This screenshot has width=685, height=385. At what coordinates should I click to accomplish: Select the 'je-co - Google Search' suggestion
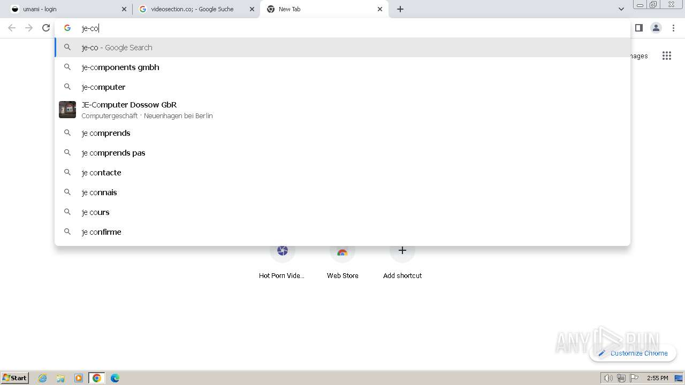[342, 48]
